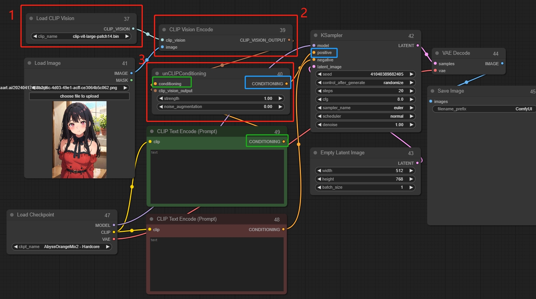Screen dimensions: 536x299
Task: Collapse the Load CLIP Vision node dot
Action: (x=30, y=19)
